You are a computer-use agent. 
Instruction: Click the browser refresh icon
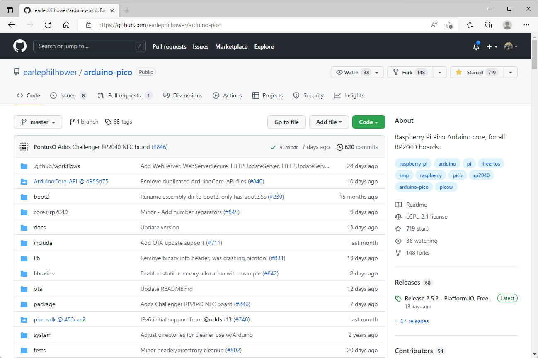48,25
